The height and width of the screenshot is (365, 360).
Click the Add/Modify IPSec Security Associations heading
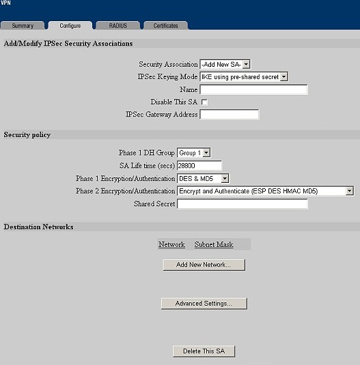(68, 44)
